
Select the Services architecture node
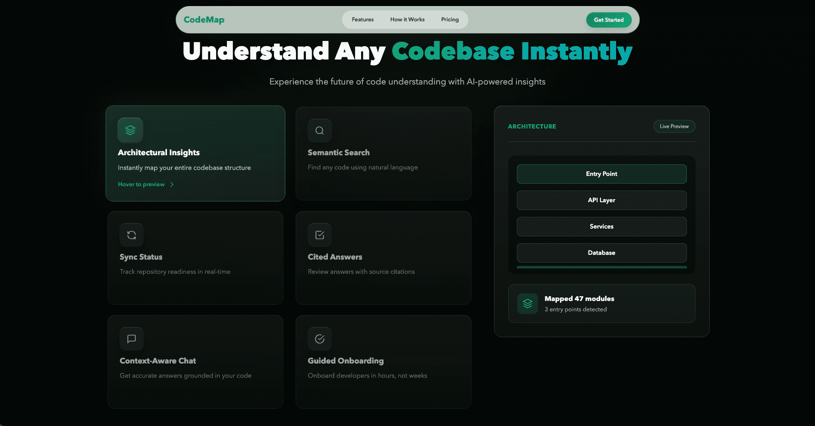click(x=601, y=226)
